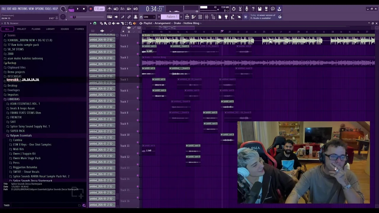This screenshot has height=213, width=379.
Task: Mute Track 1 with its green dot
Action: click(x=137, y=43)
